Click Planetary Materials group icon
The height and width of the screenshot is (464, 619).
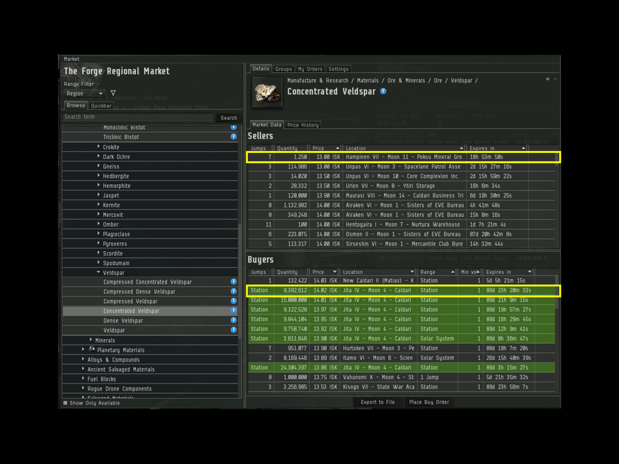tap(92, 349)
